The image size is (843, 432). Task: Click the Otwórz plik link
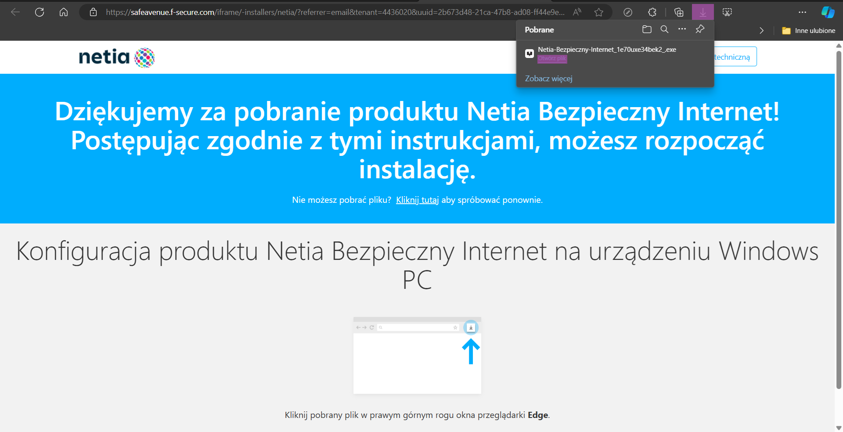point(552,58)
